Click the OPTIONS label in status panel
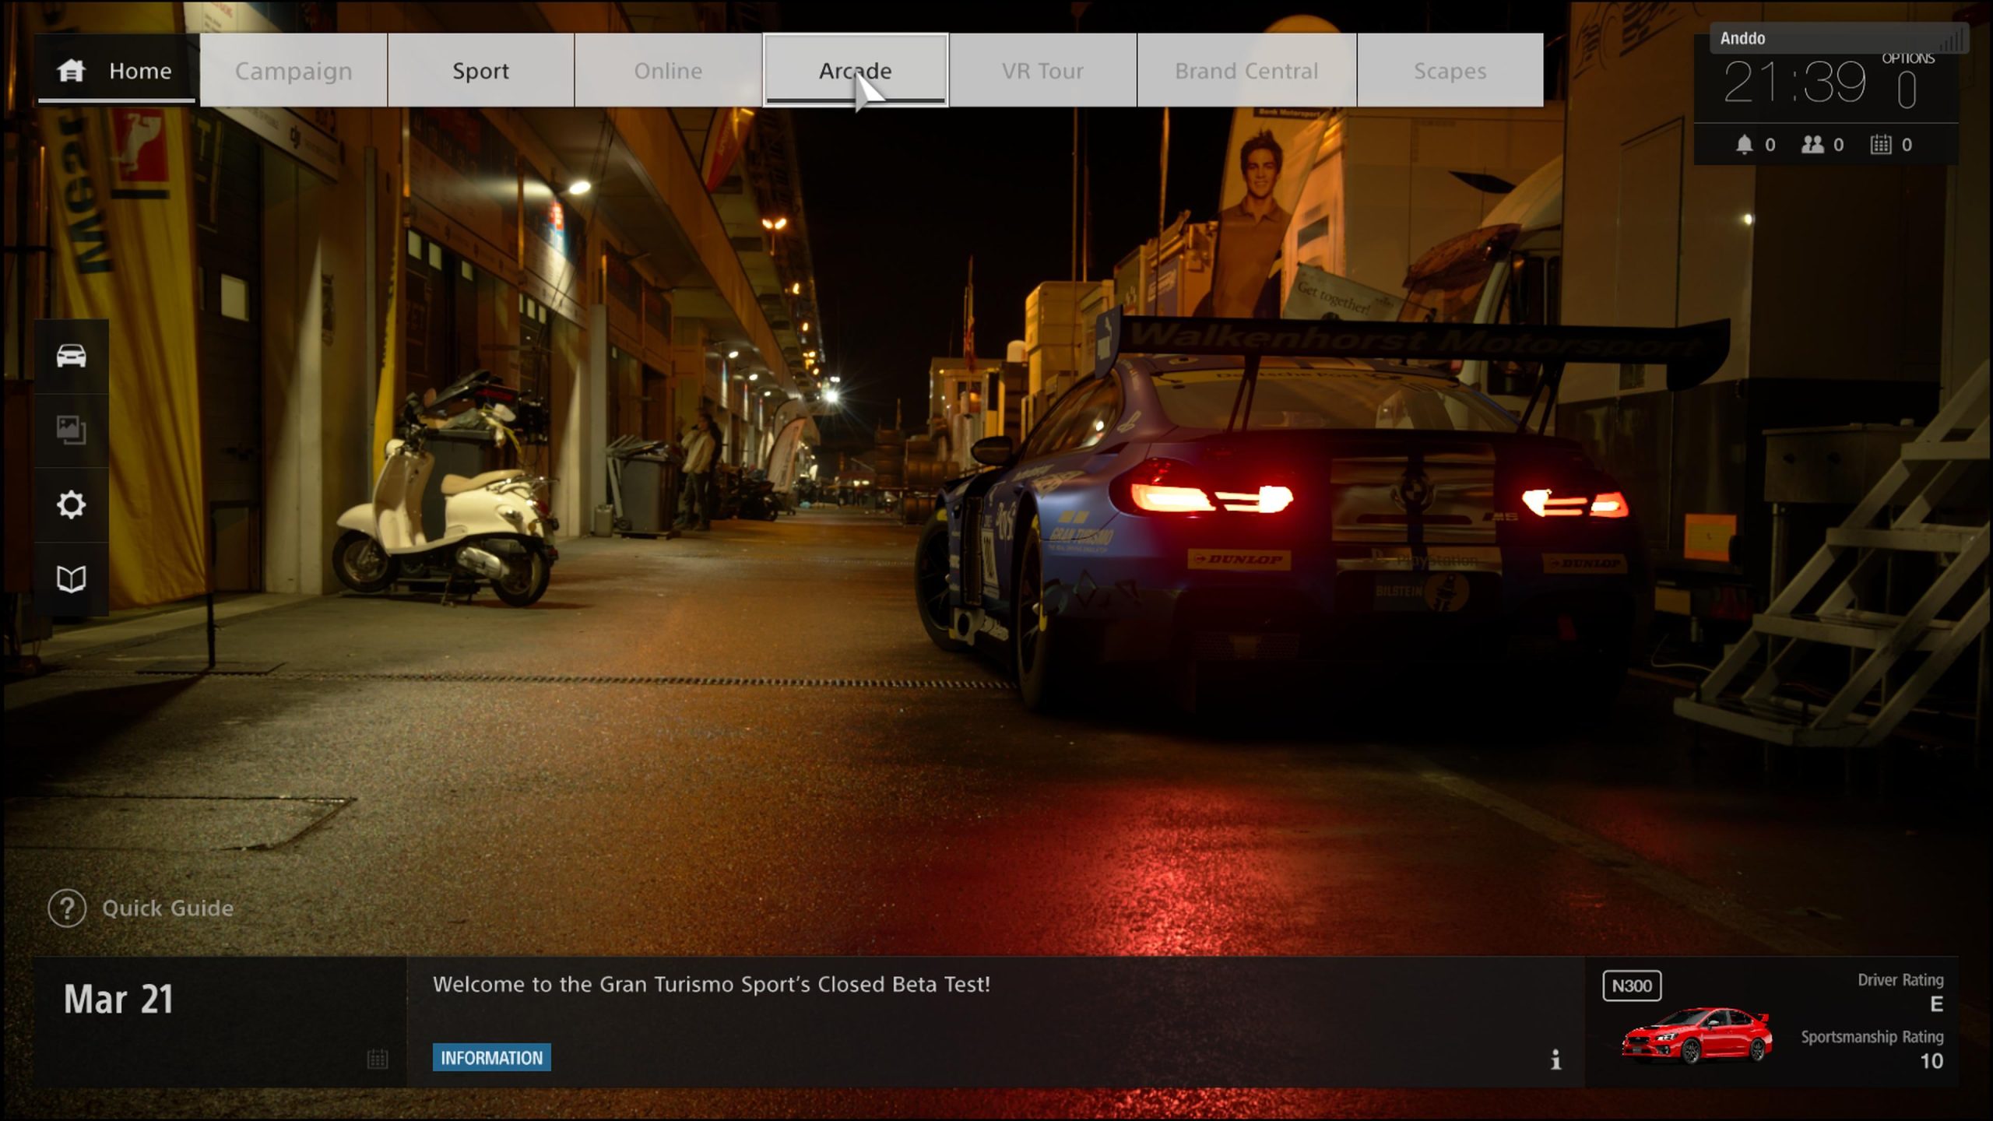1993x1121 pixels. click(x=1907, y=58)
